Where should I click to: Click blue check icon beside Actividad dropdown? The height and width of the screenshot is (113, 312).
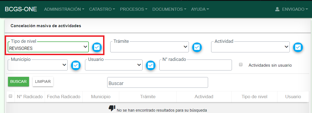pos(298,47)
